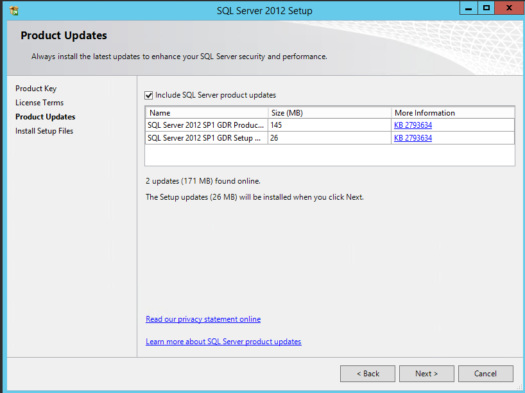Select the Product Key step
This screenshot has width=525, height=393.
click(36, 89)
